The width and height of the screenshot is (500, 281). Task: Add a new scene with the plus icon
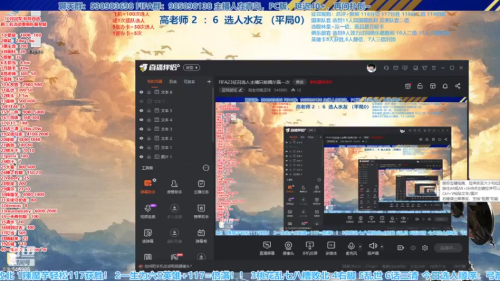click(x=209, y=82)
